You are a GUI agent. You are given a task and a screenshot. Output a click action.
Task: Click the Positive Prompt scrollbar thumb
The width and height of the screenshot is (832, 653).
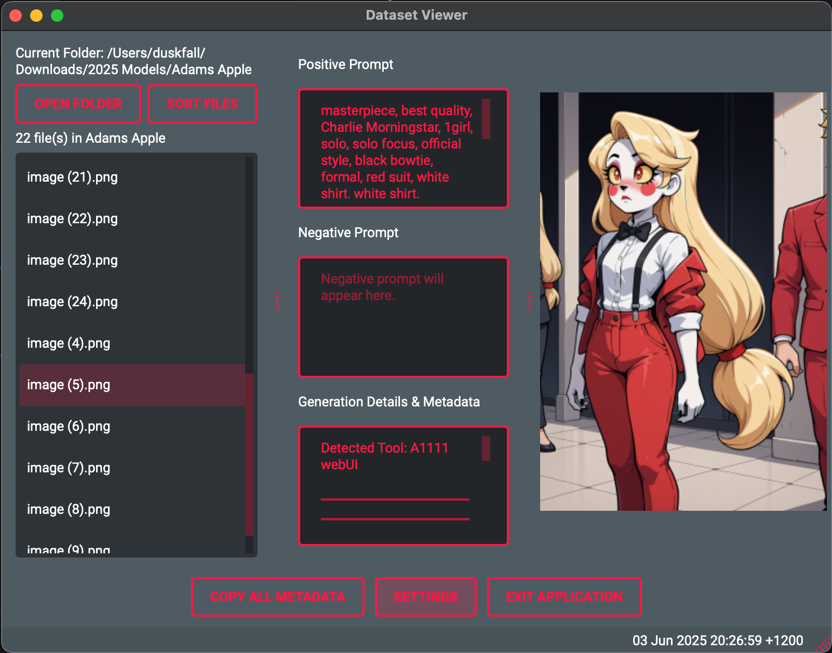pyautogui.click(x=486, y=119)
